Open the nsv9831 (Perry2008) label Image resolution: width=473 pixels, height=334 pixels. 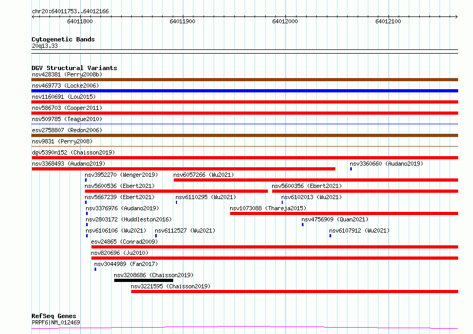62,141
